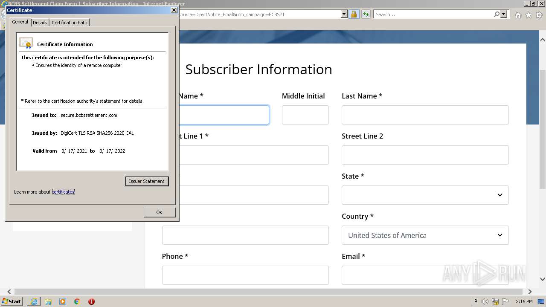Open Internet Explorer home page icon

[518, 15]
